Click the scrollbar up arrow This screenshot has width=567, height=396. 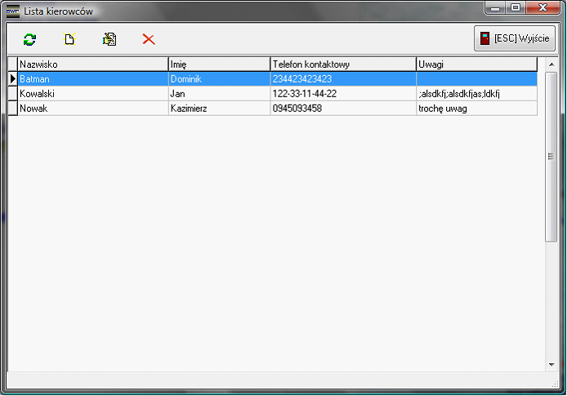pyautogui.click(x=551, y=65)
